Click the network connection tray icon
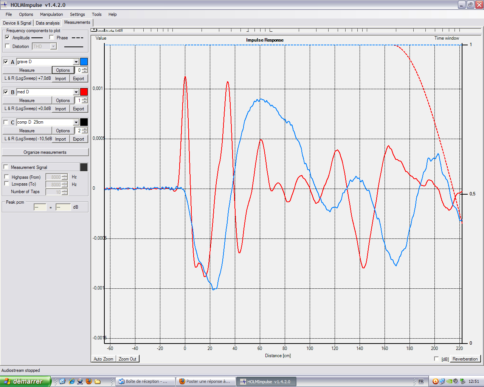 click(442, 381)
